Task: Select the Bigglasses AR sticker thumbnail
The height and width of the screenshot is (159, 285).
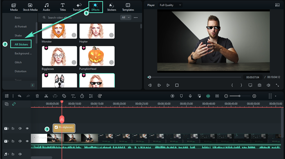Action: coord(60,56)
